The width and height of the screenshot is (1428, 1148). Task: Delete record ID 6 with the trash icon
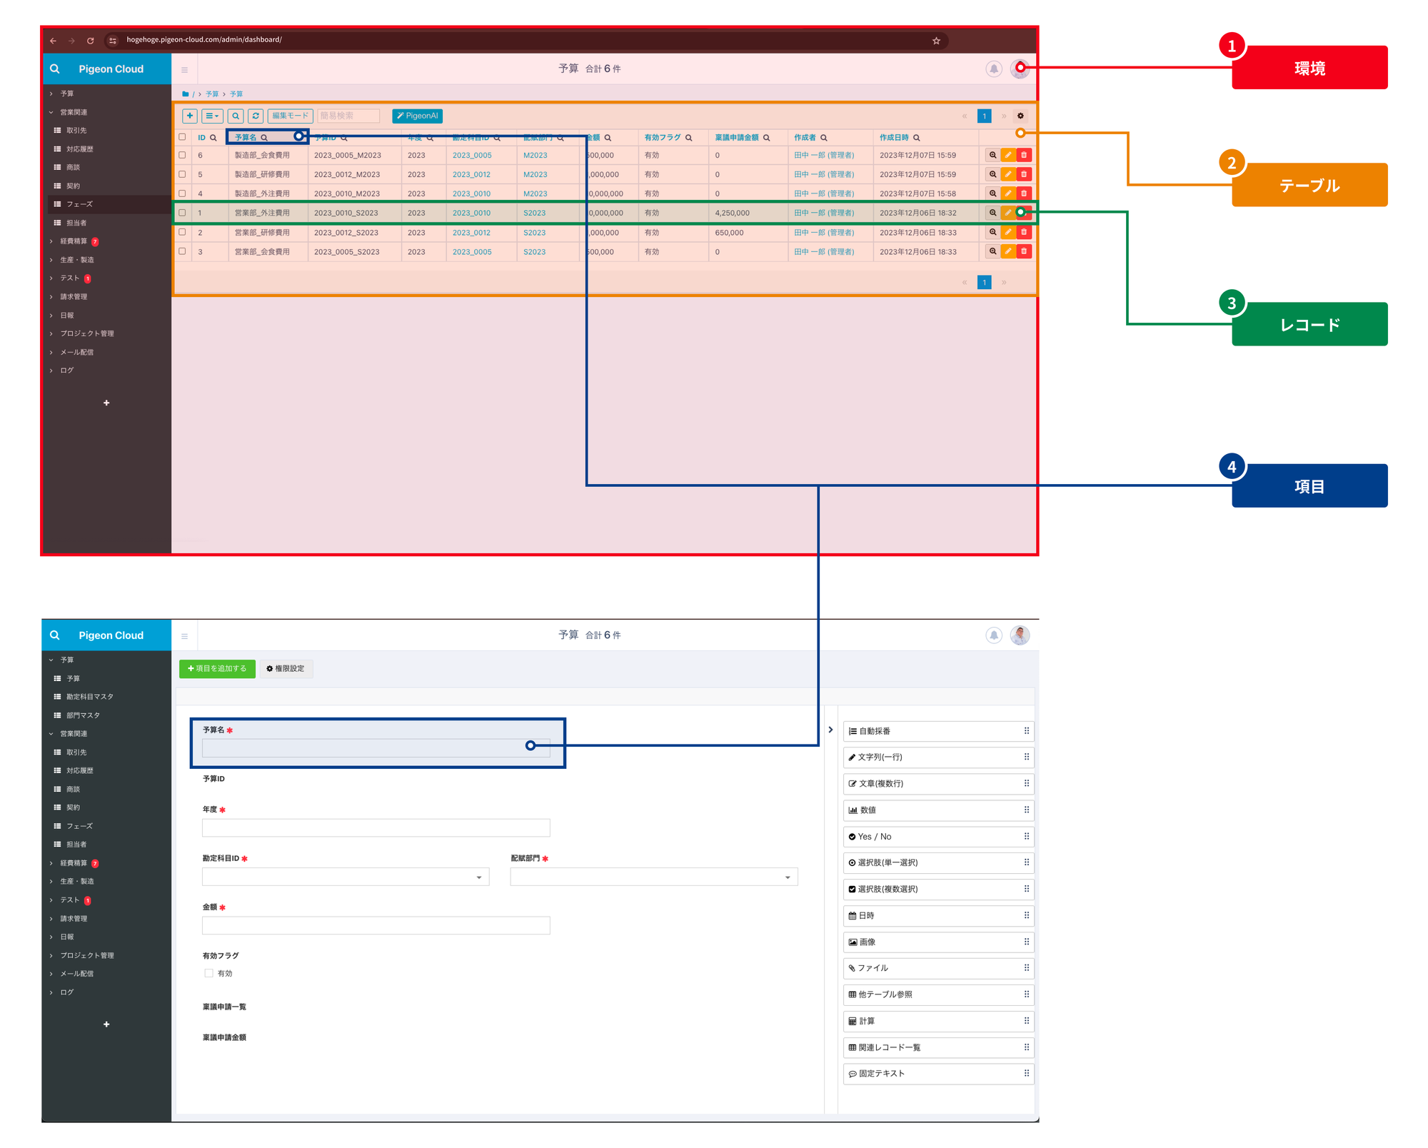point(1024,155)
